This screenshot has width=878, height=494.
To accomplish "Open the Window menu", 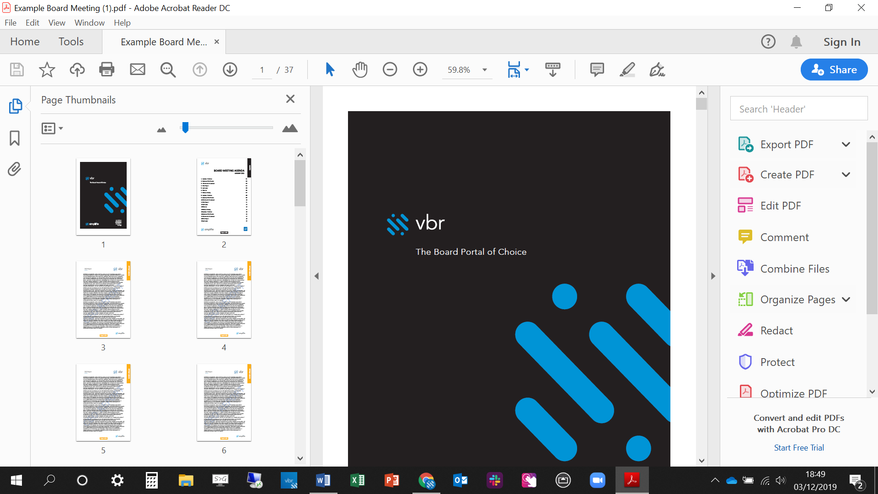I will click(x=90, y=23).
